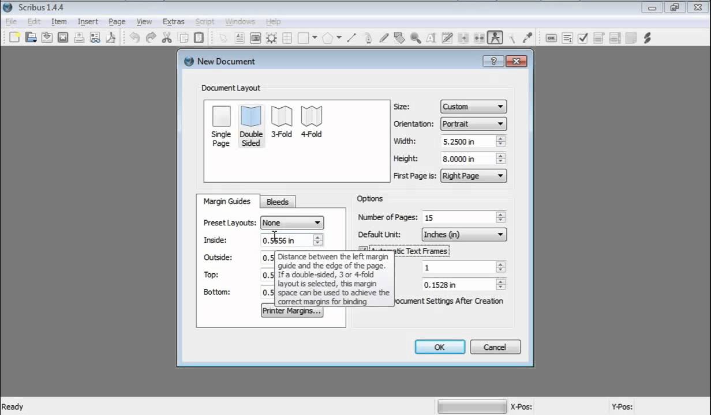
Task: Click the Undo arrow icon
Action: click(134, 37)
